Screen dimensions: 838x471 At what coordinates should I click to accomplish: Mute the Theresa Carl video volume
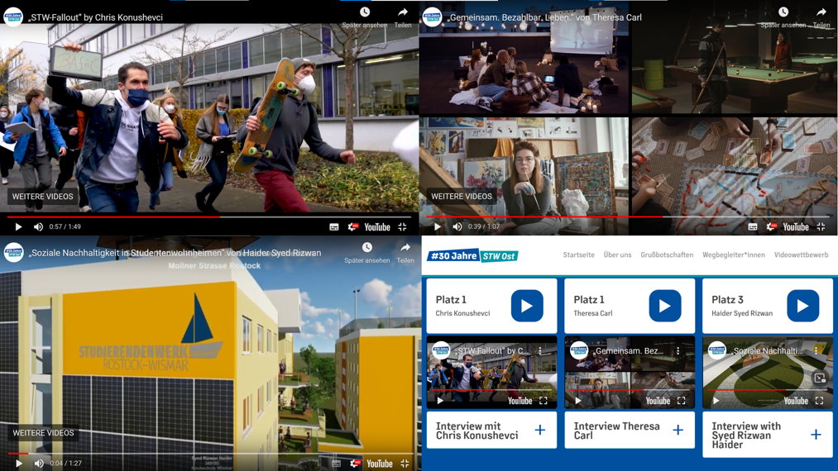pyautogui.click(x=457, y=227)
